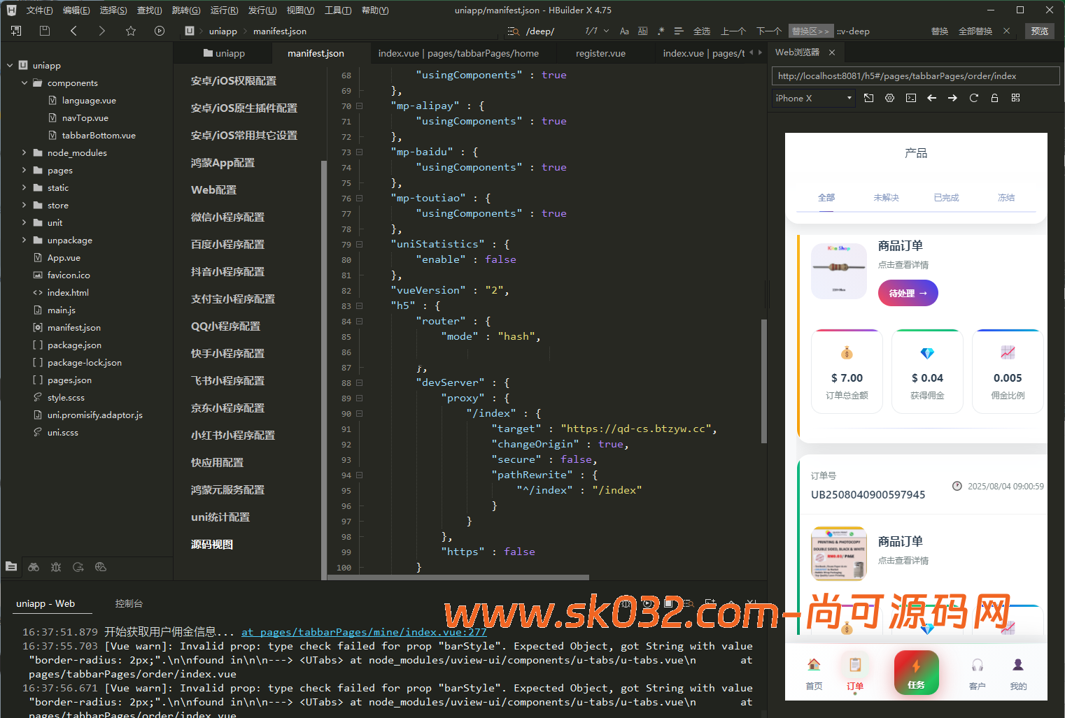Click the editor vertical scrollbar
The image size is (1065, 718).
point(763,380)
